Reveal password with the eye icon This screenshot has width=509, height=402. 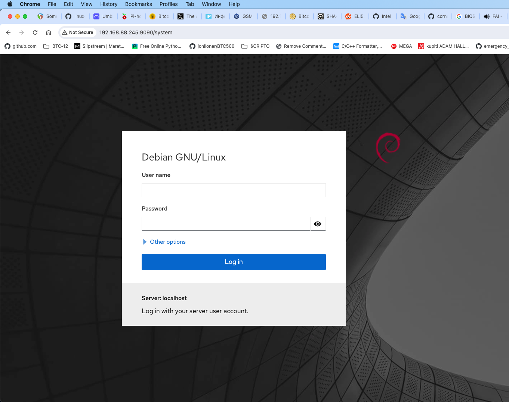click(x=318, y=224)
